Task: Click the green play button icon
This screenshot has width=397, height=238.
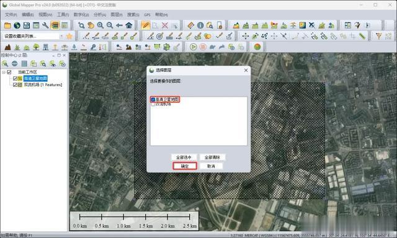Action: pyautogui.click(x=193, y=46)
